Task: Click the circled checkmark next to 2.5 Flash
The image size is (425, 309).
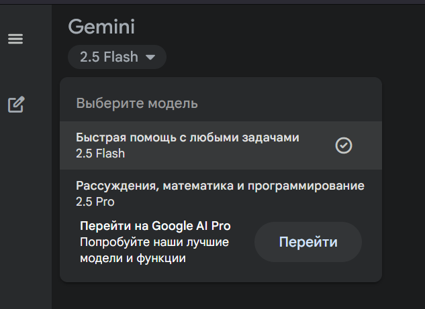Action: (343, 145)
